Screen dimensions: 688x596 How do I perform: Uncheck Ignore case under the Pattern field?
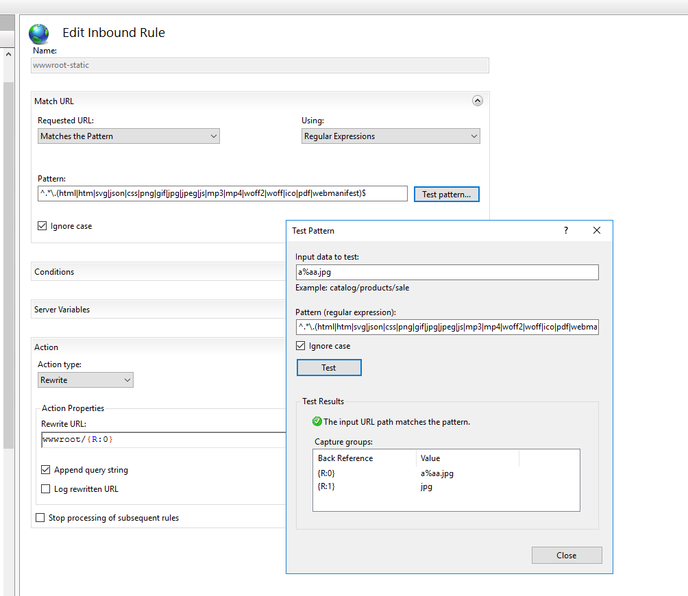coord(42,225)
